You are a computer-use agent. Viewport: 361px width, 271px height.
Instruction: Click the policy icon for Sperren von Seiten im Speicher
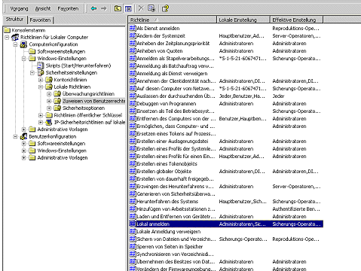tap(133, 246)
